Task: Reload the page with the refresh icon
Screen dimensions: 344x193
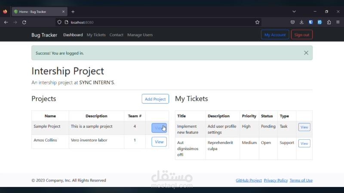Action: [x=24, y=22]
